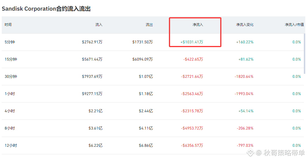Click outflow value $1.18亿
Viewport: 307px width, 160px height.
tap(146, 94)
